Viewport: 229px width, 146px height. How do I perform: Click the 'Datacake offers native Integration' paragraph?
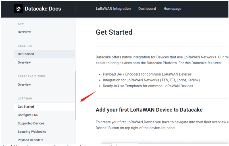[162, 60]
